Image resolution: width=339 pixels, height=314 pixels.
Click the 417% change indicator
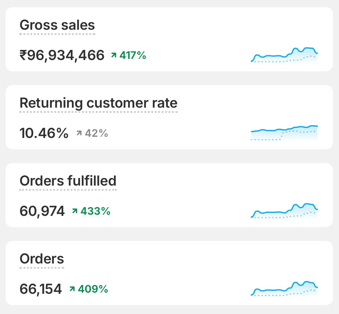tap(133, 55)
